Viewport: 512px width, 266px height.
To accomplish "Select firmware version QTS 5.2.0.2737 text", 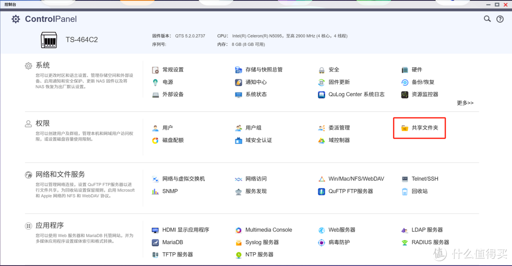I will 190,36.
